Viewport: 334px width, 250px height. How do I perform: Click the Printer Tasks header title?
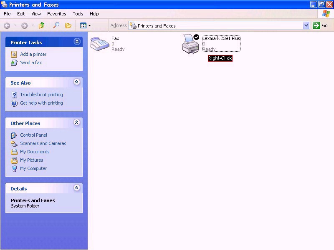click(26, 42)
